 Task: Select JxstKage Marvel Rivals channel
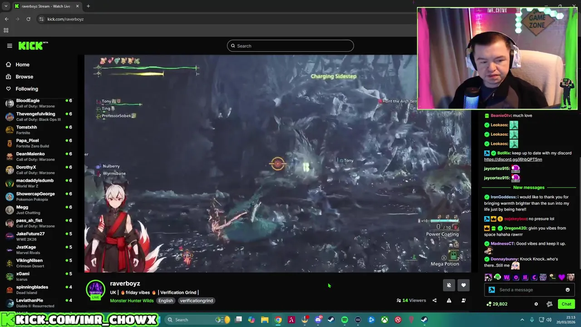tap(39, 250)
